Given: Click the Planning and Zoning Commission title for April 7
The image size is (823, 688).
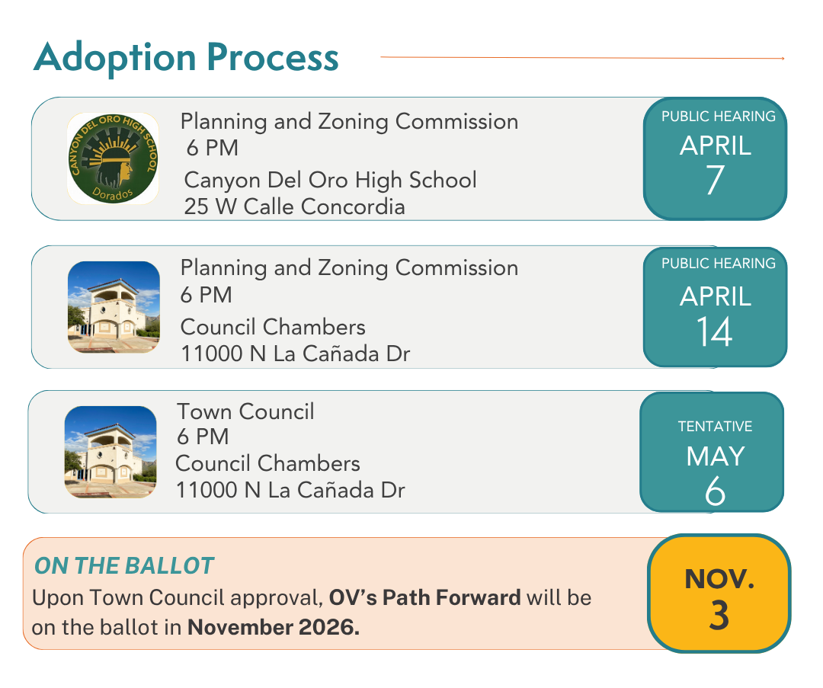Looking at the screenshot, I should tap(349, 121).
